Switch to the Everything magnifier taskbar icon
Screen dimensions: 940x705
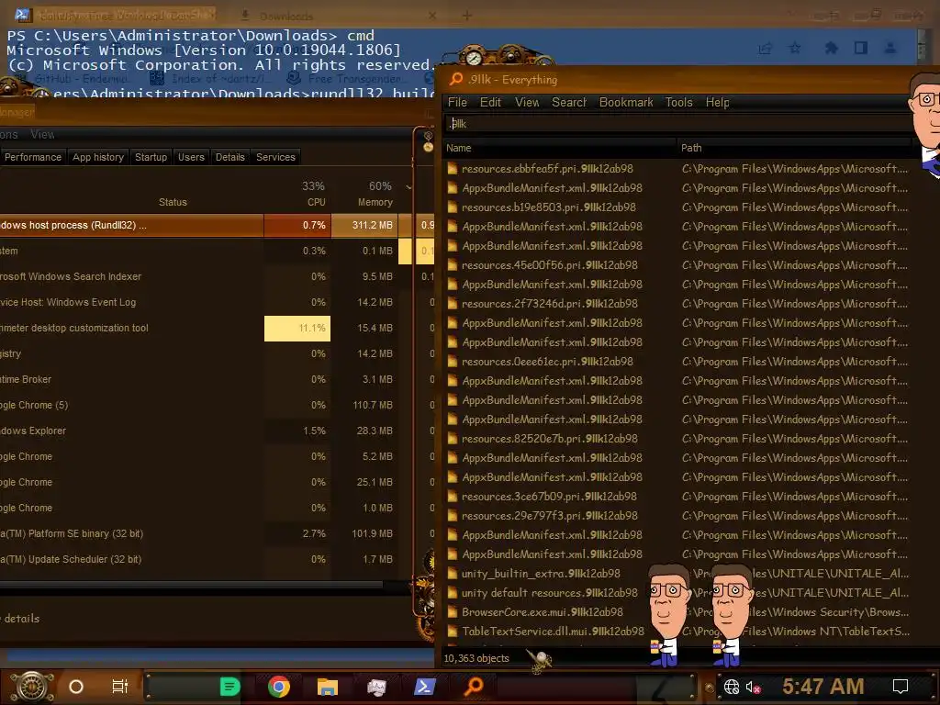click(474, 685)
